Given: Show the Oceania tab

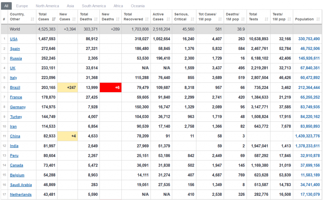Looking at the screenshot, I should coord(138,6).
